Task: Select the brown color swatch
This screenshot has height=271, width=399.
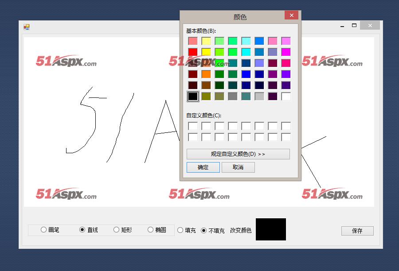Action: 206,85
